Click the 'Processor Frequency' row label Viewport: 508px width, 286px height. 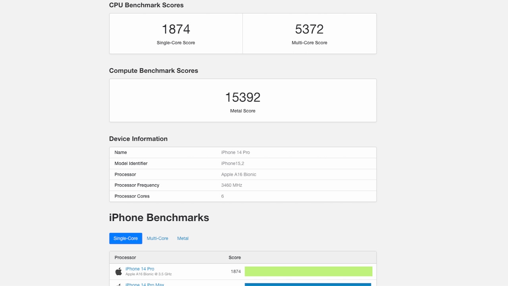(x=137, y=185)
